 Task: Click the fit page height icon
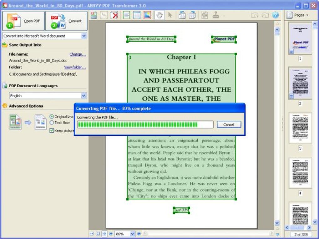[98, 234]
